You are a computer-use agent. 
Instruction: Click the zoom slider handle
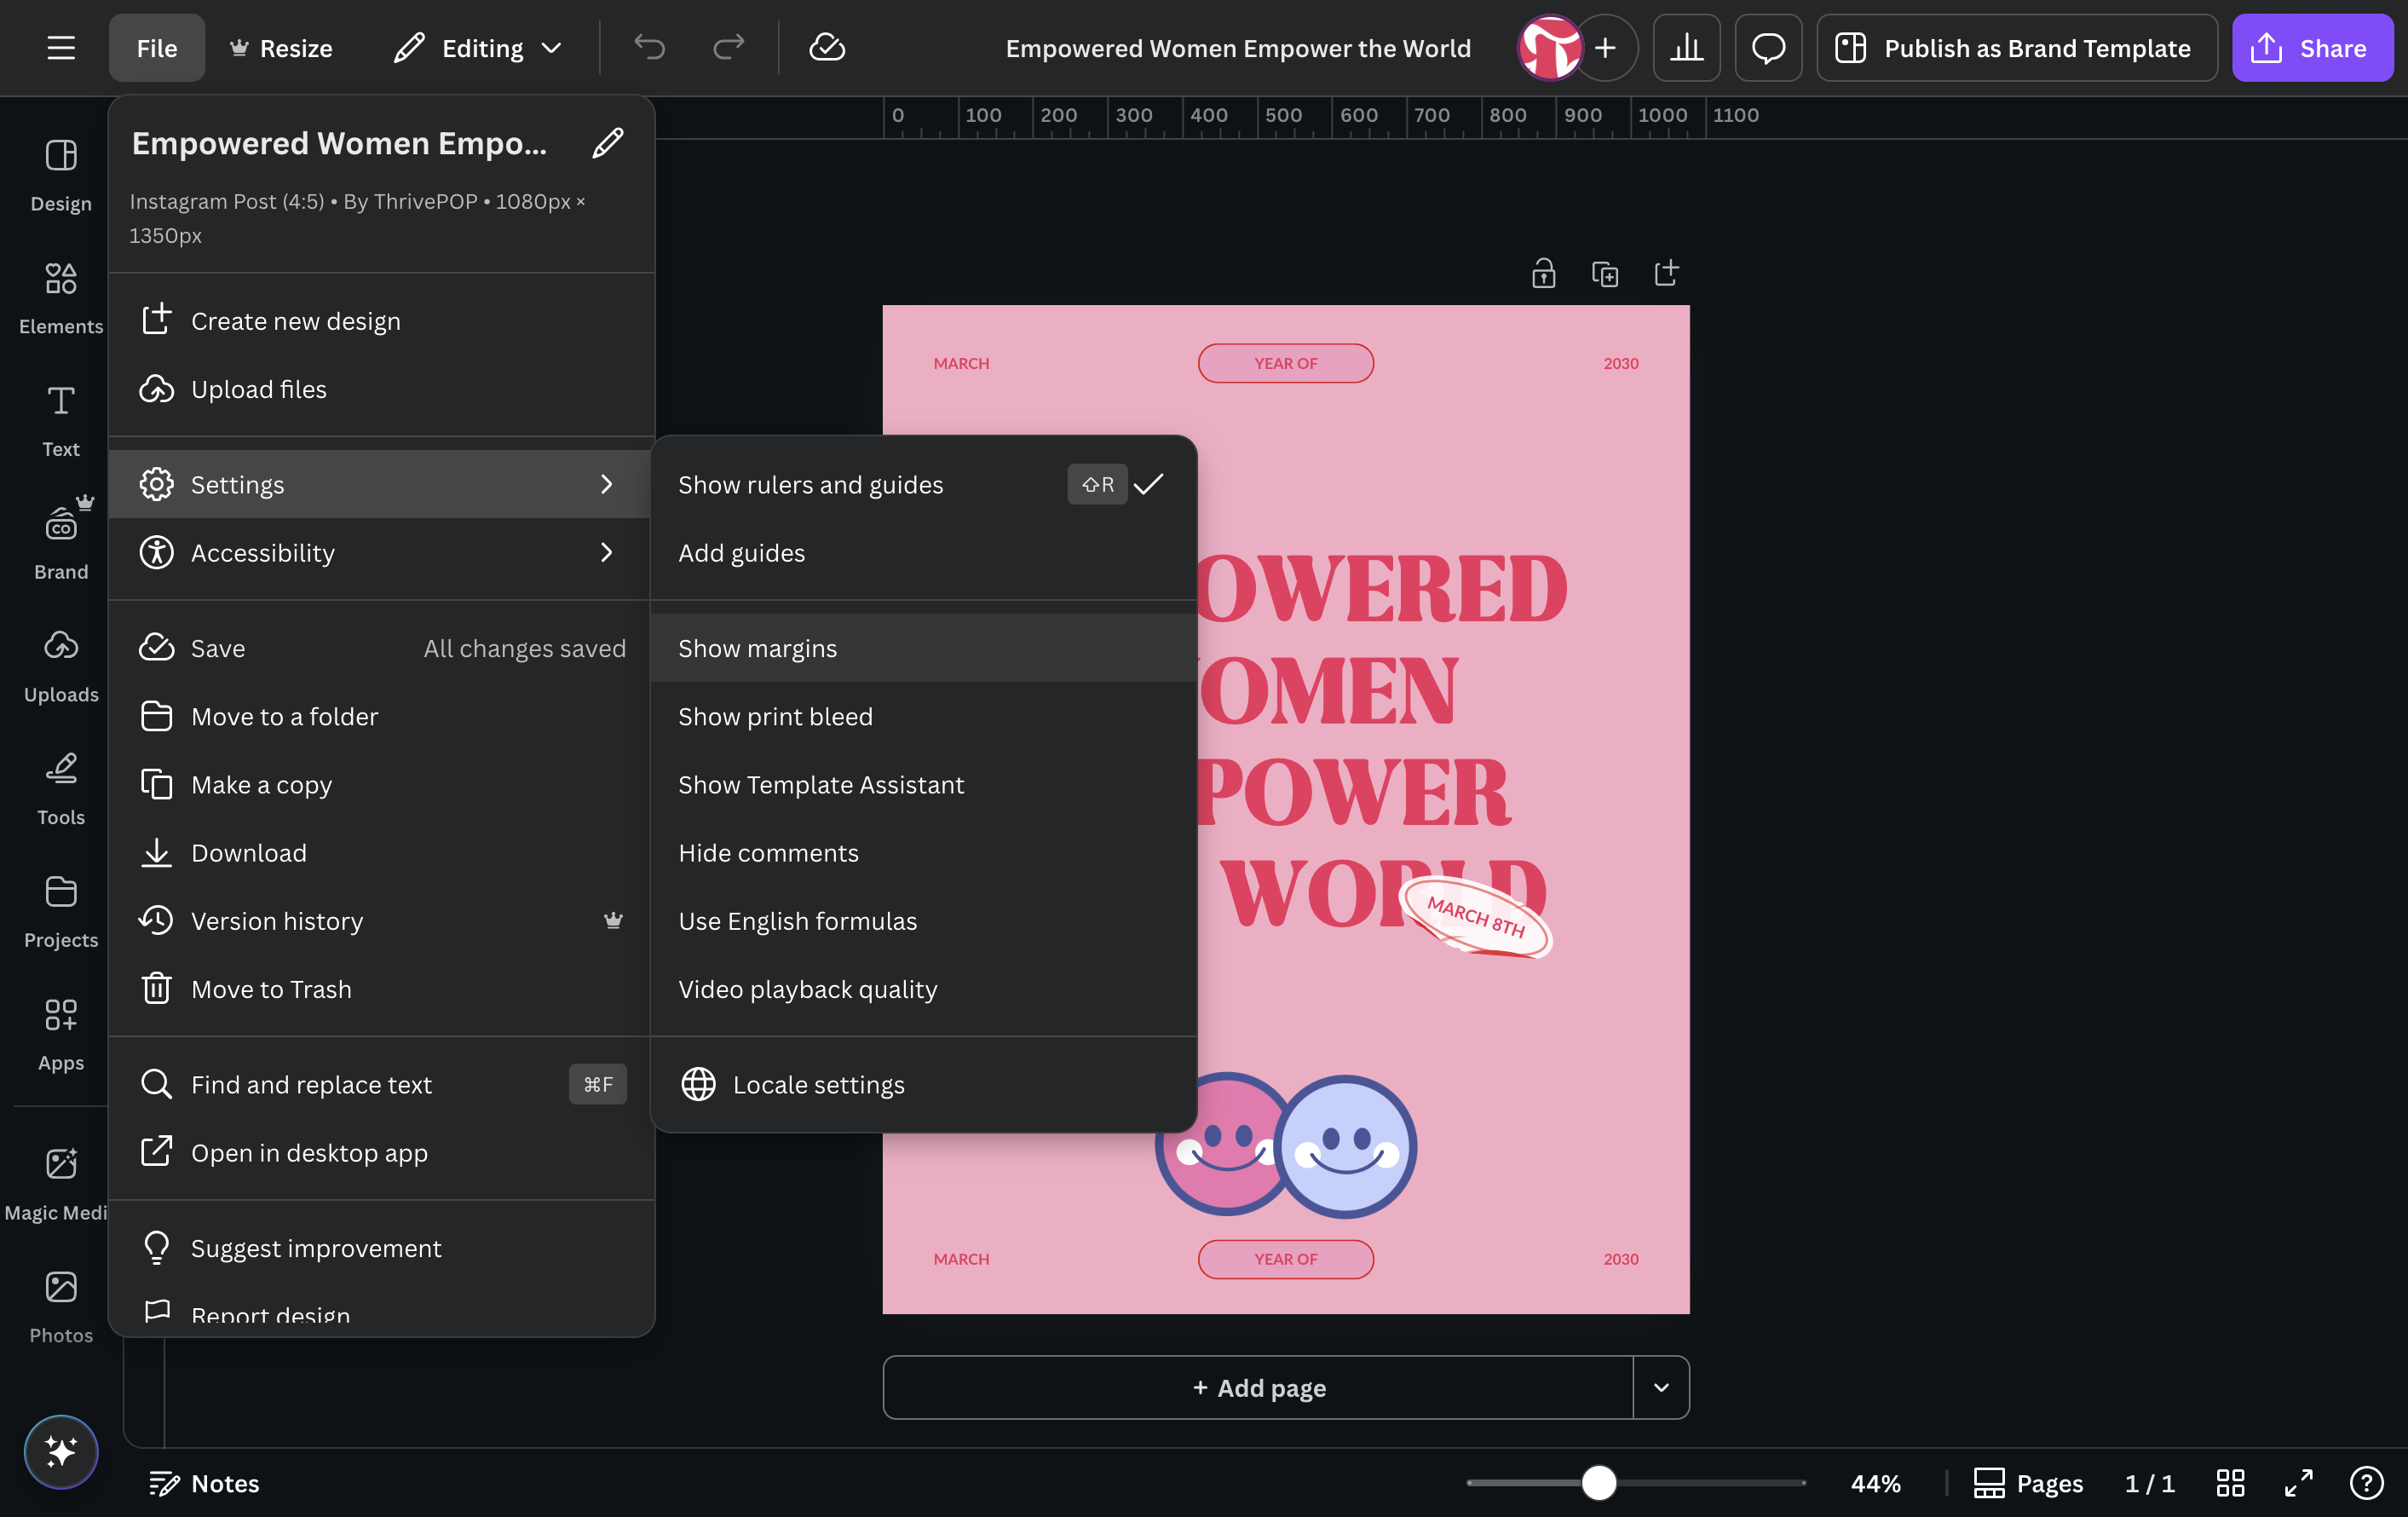[x=1598, y=1483]
